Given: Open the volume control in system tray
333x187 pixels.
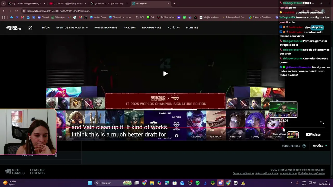Looking at the screenshot, I should tap(315, 183).
